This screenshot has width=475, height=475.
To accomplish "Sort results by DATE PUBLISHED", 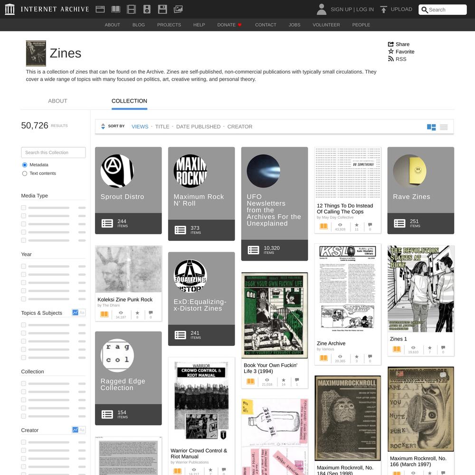I will click(199, 127).
